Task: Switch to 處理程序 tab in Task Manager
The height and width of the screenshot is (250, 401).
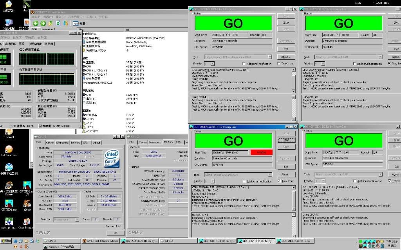Action: point(10,44)
